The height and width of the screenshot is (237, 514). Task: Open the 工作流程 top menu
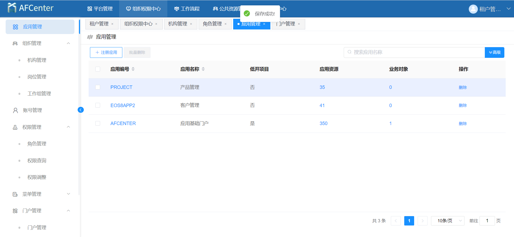coord(187,9)
